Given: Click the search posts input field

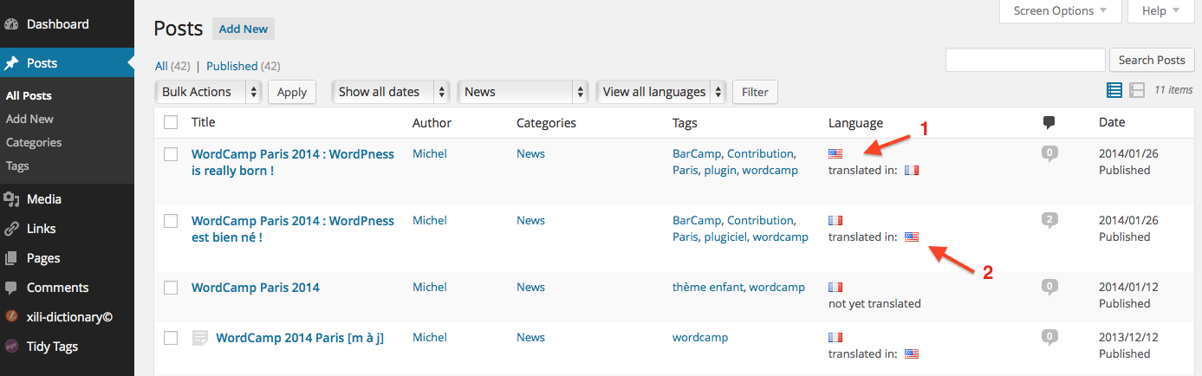Looking at the screenshot, I should (1025, 60).
